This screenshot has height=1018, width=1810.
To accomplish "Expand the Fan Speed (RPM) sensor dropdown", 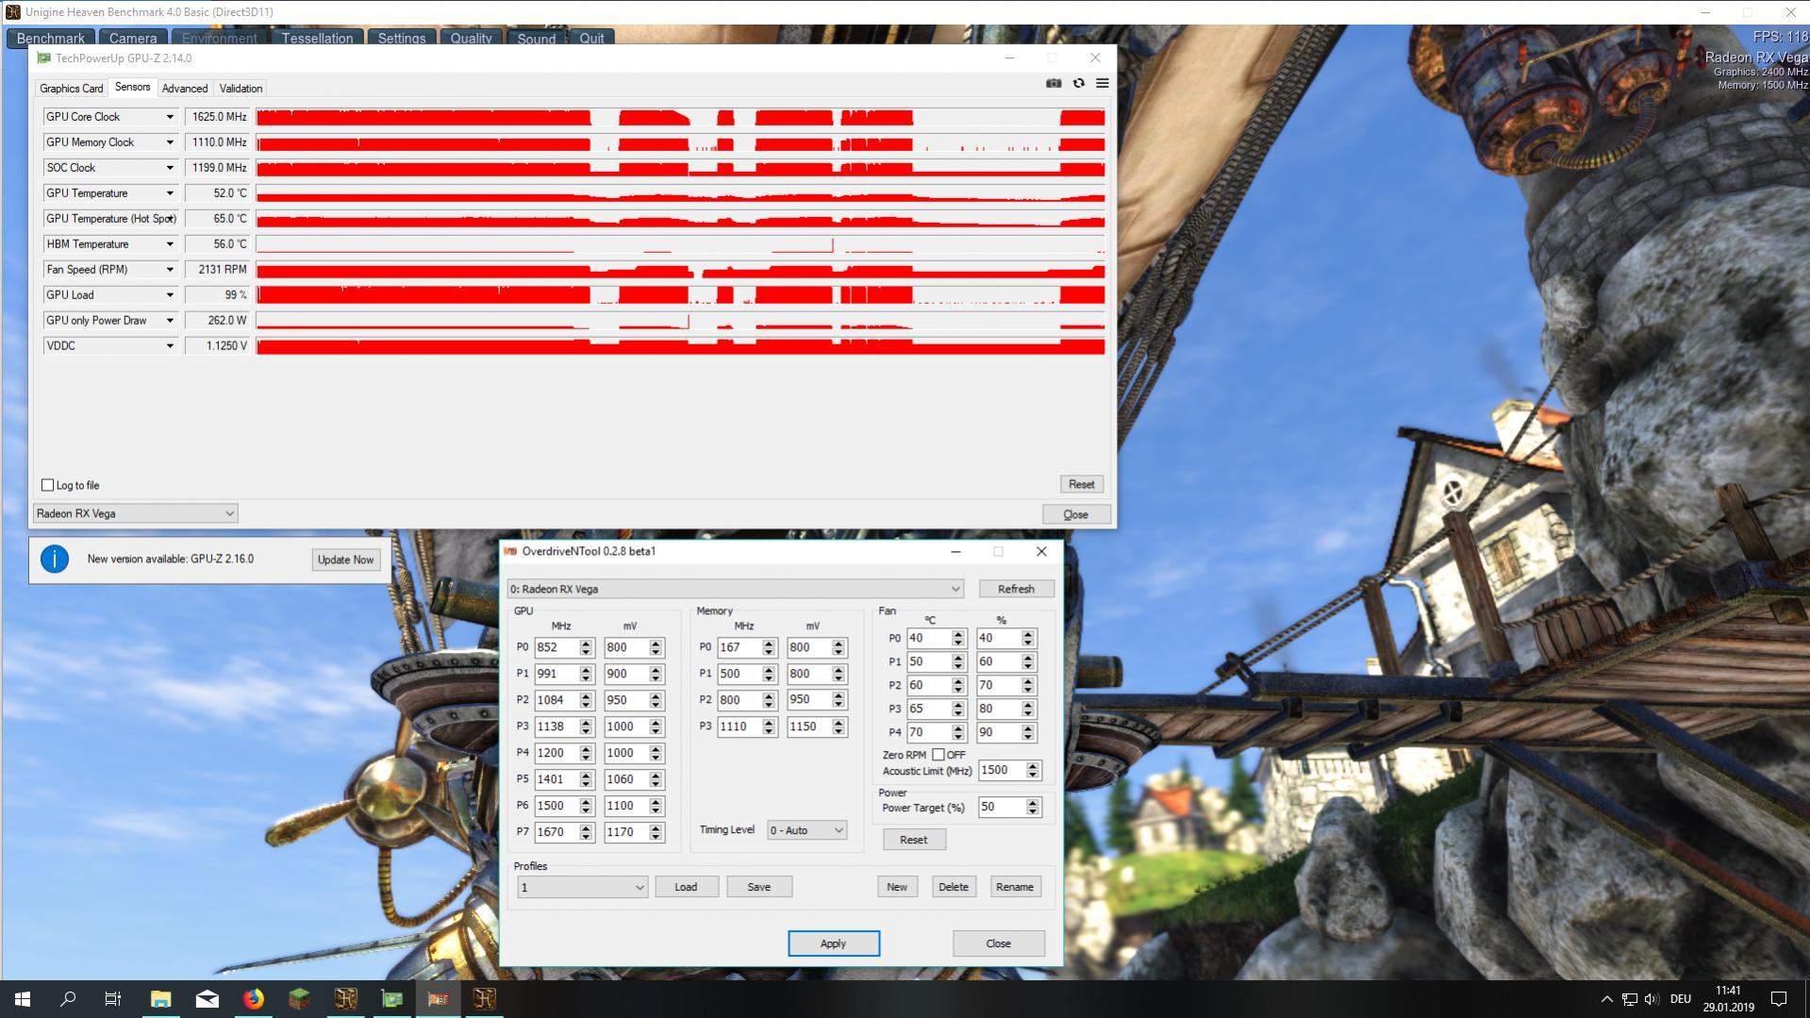I will [x=170, y=270].
